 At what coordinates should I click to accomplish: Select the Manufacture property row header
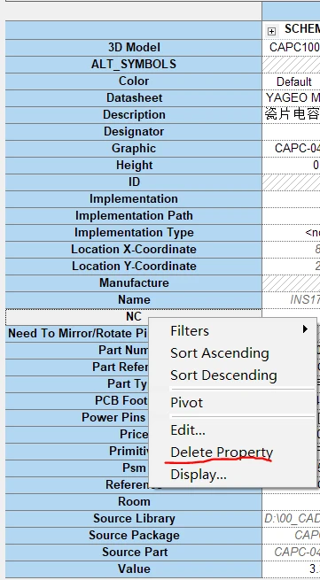[134, 283]
